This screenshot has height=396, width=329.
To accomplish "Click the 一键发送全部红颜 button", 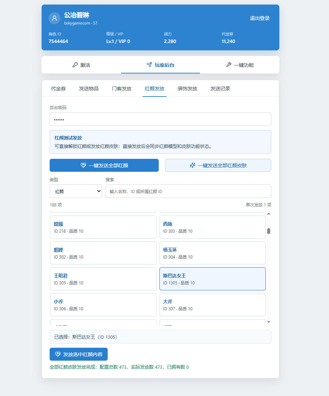I will (104, 165).
